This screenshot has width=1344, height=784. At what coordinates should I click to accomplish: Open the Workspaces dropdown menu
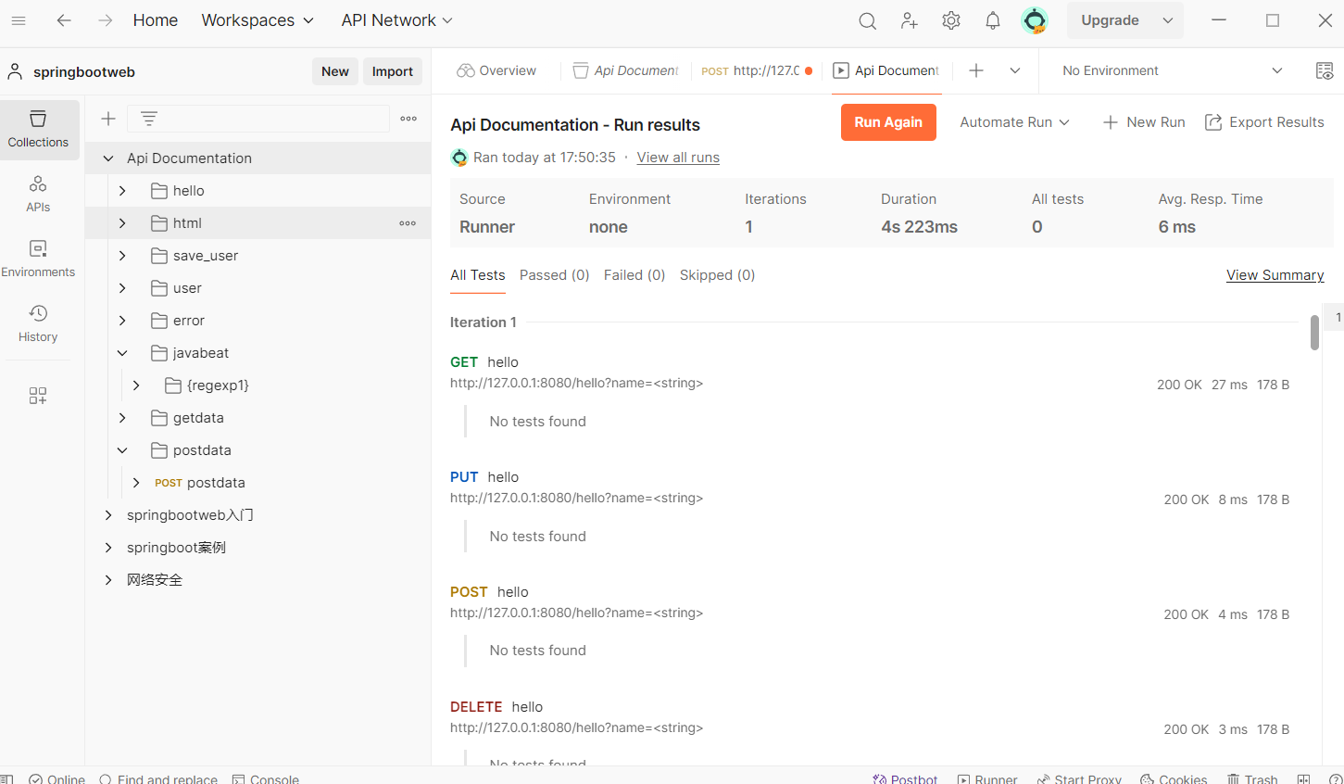click(x=257, y=20)
